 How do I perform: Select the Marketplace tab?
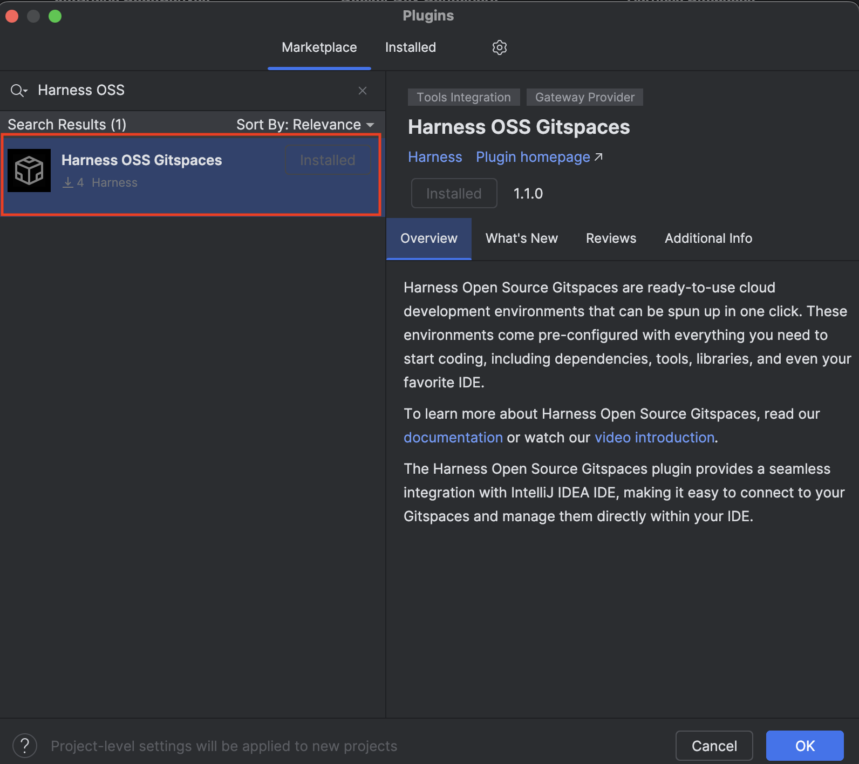pos(319,47)
